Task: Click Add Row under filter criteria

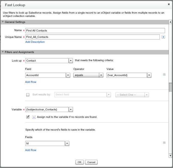Action: (31, 82)
